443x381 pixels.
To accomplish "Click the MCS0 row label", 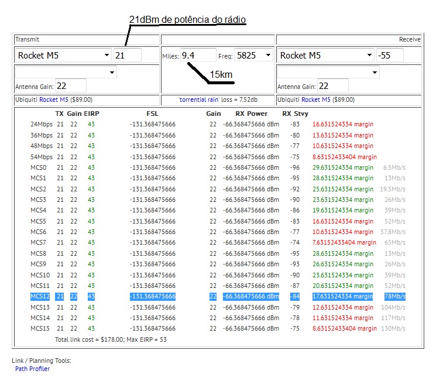I will 39,167.
